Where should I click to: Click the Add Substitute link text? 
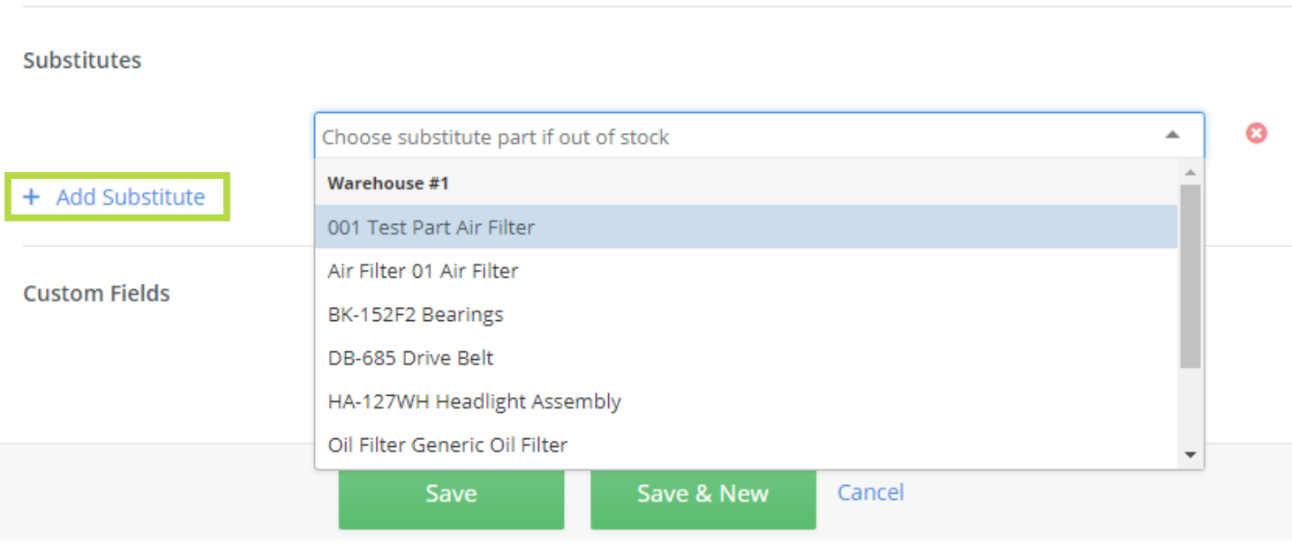coord(131,197)
